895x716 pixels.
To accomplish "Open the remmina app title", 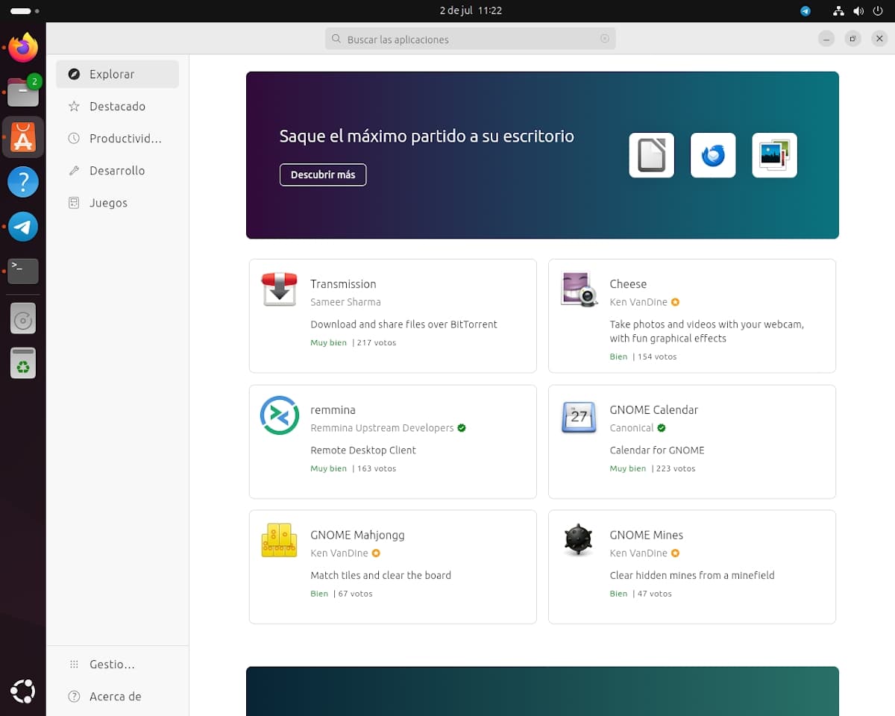I will (x=333, y=409).
